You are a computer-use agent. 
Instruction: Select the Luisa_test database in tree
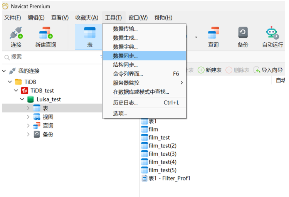49,99
